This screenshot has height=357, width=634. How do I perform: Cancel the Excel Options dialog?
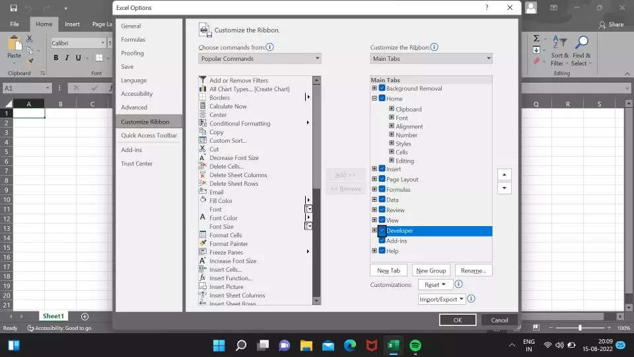click(x=499, y=320)
